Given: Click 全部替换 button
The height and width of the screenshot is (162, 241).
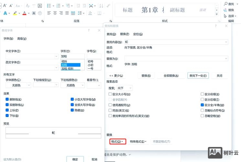Looking at the screenshot, I should [171, 75].
